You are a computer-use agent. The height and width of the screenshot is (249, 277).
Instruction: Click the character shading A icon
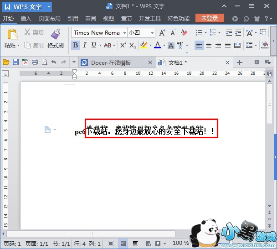point(171,45)
